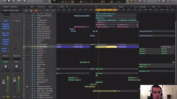
Task: Select the yellow highlighted Off Beat Bass region
Action: point(107,47)
